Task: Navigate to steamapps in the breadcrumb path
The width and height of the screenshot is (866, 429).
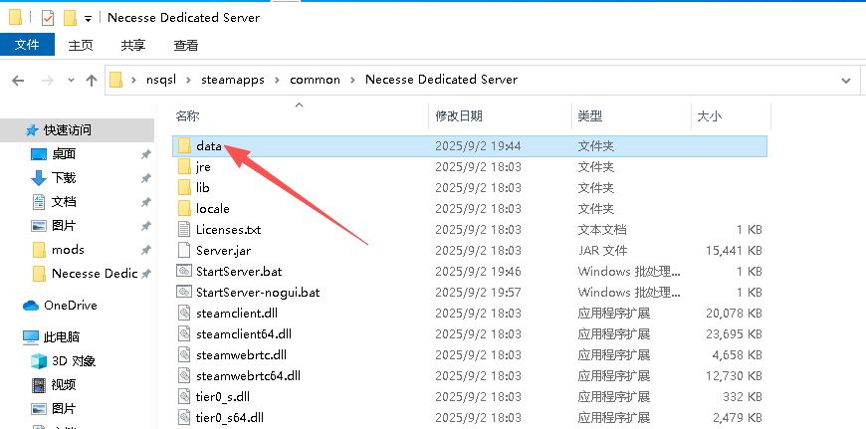Action: click(229, 80)
